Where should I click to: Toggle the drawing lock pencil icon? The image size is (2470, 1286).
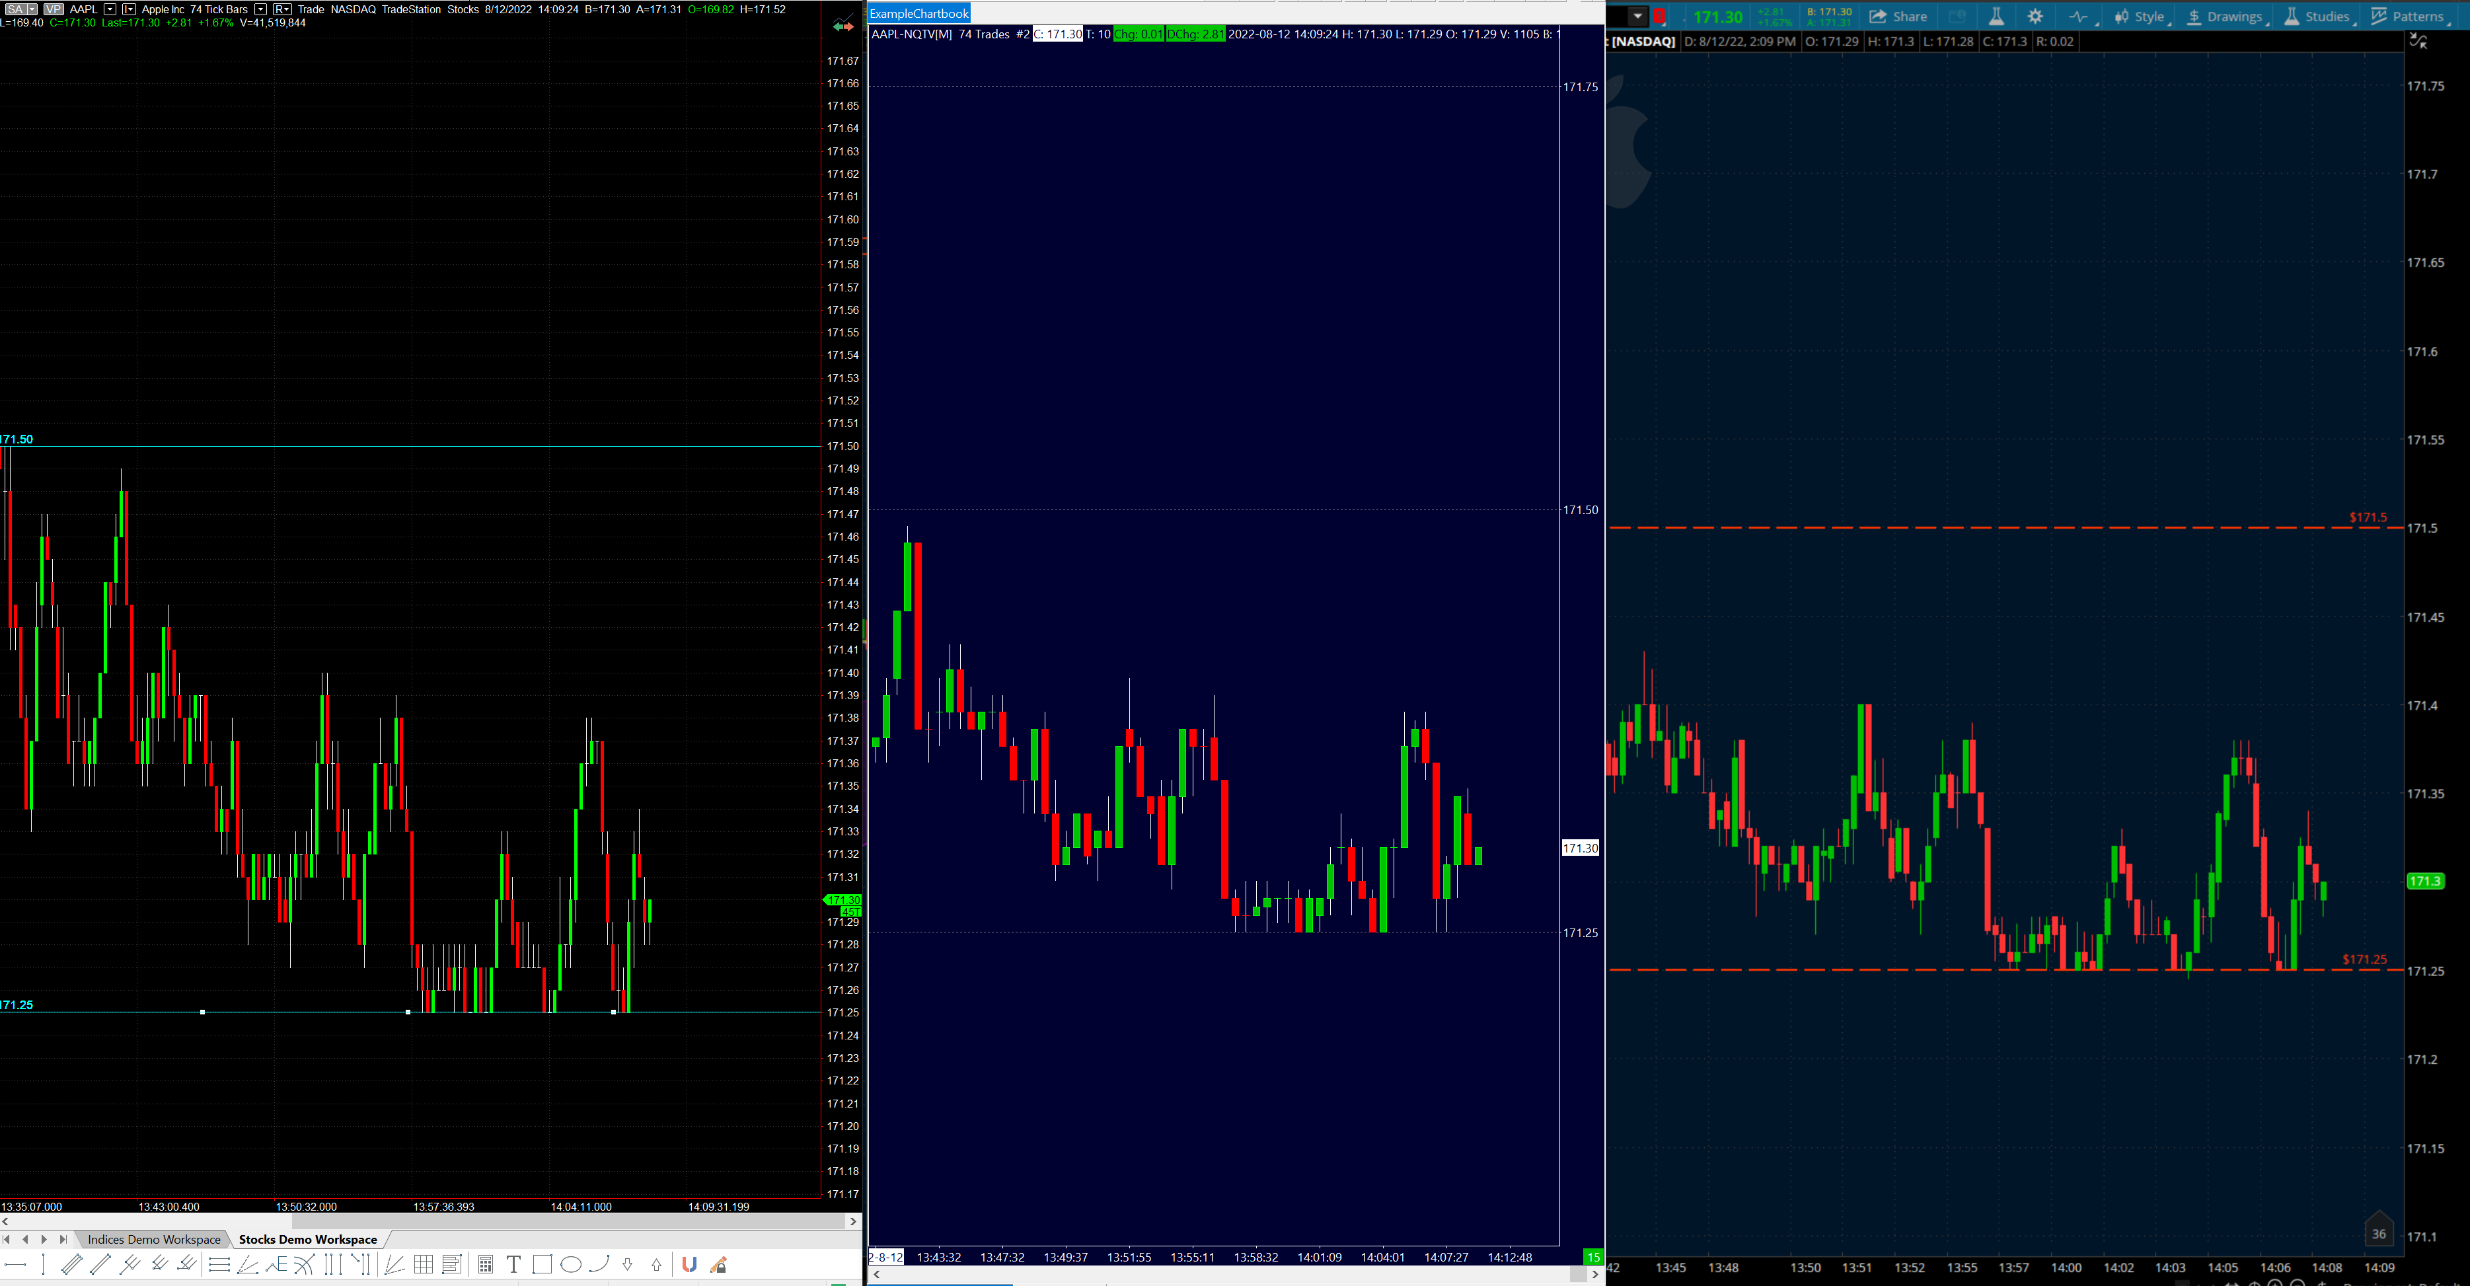click(x=719, y=1264)
